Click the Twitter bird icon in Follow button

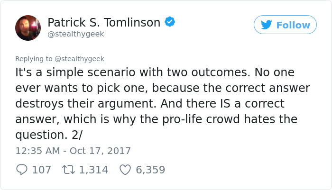pyautogui.click(x=267, y=25)
